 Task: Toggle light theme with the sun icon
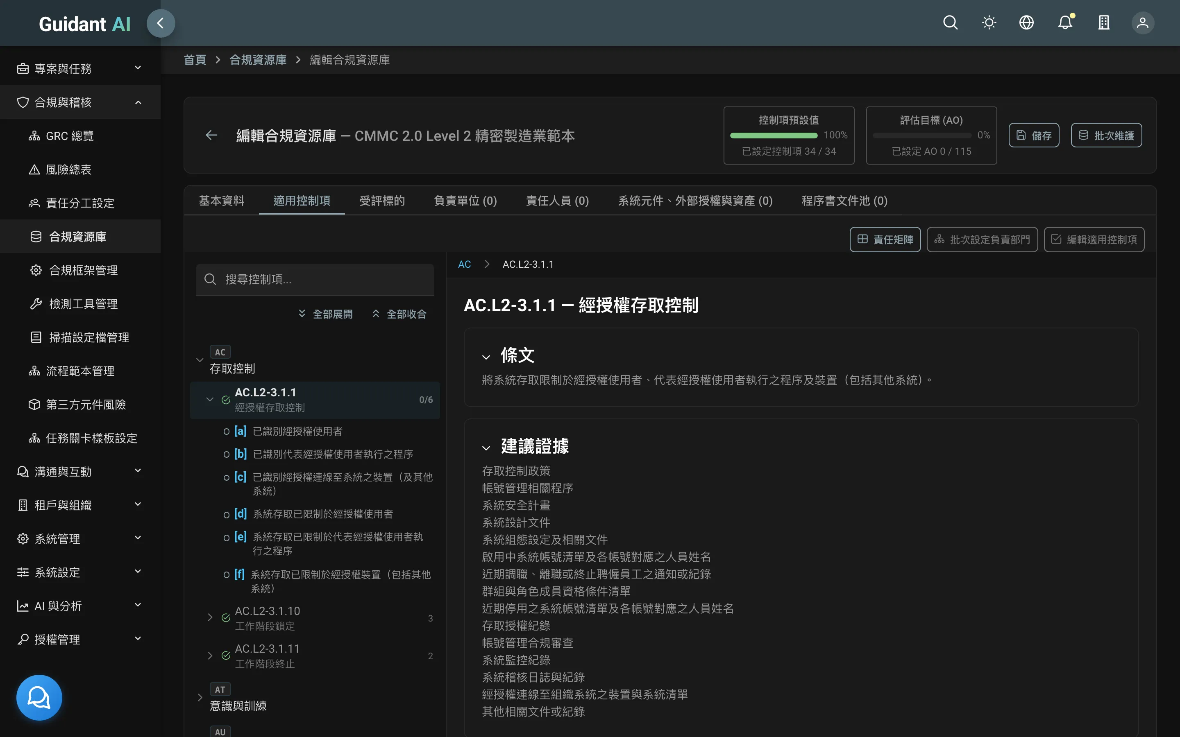click(989, 23)
